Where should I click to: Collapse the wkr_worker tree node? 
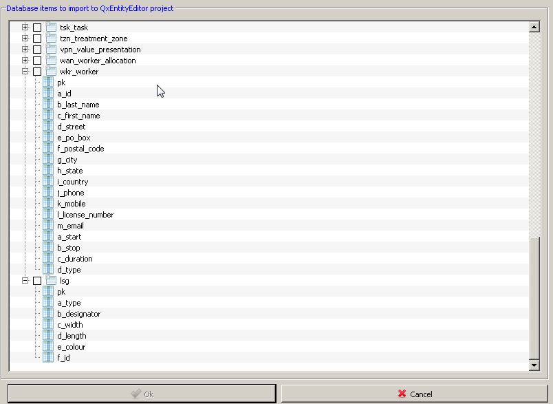click(x=25, y=72)
